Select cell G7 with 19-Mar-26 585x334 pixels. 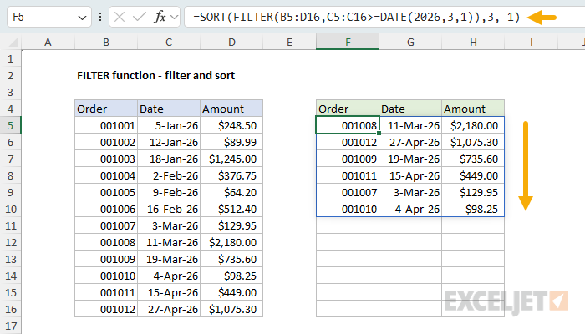[x=410, y=159]
